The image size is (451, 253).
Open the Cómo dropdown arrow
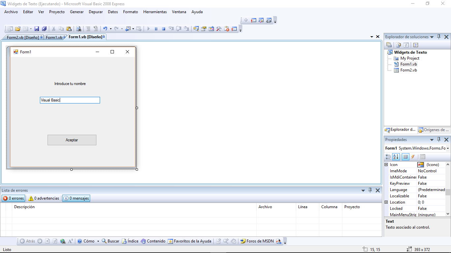pos(98,241)
